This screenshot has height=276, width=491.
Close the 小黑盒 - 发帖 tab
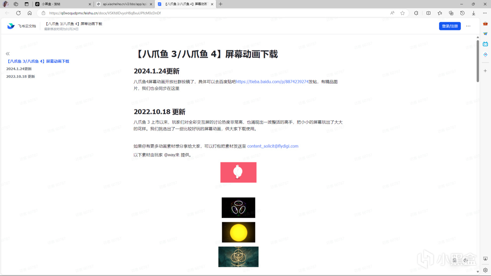pos(90,4)
